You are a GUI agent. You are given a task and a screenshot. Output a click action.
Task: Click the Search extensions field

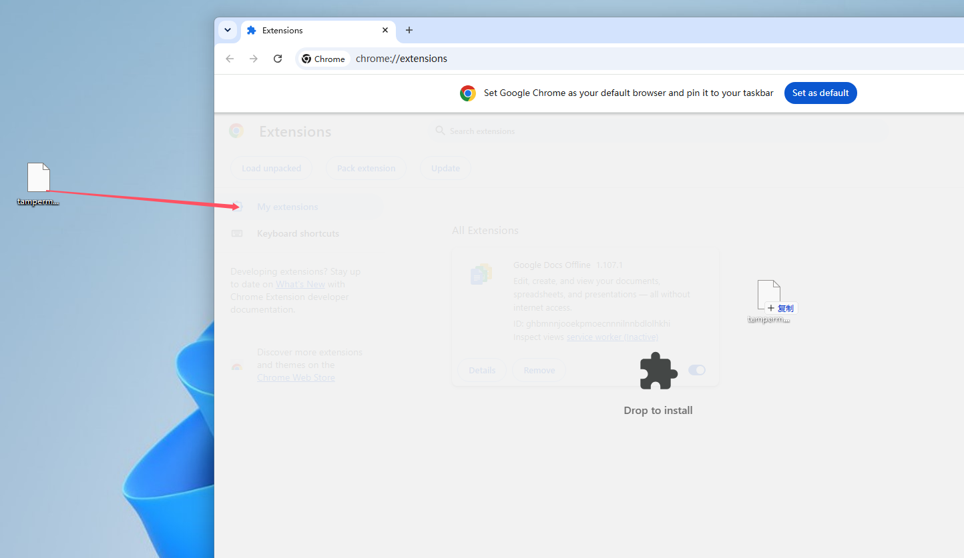coord(657,131)
